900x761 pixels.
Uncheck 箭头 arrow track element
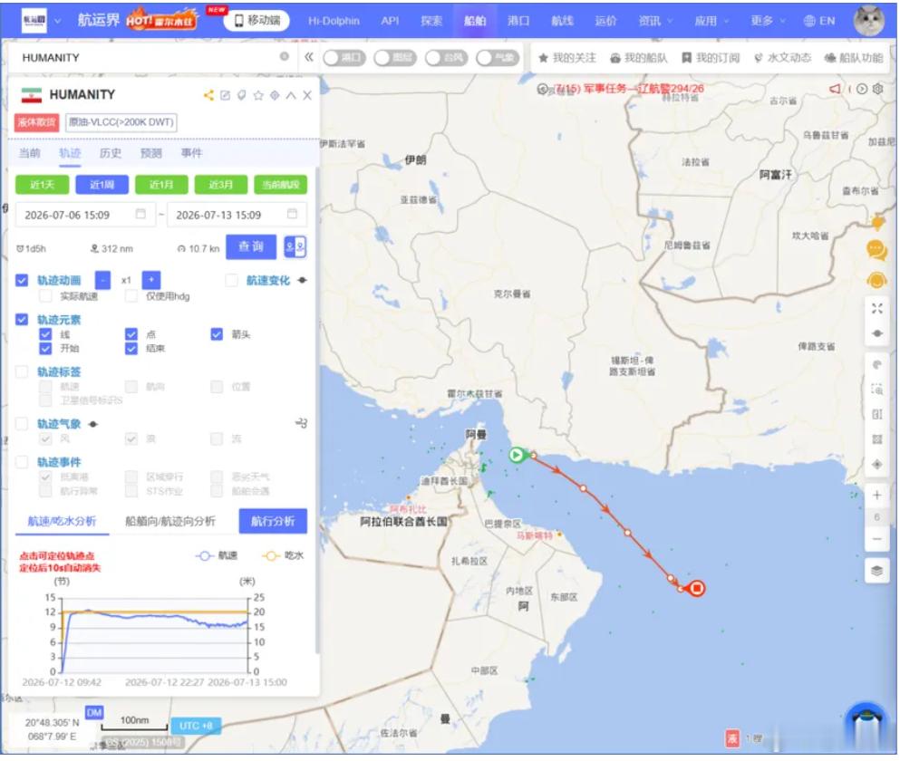point(217,334)
